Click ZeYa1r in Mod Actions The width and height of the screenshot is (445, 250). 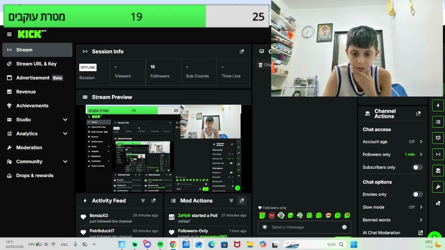click(184, 215)
